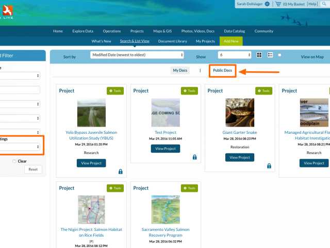Switch to My Docs tab

tap(180, 70)
